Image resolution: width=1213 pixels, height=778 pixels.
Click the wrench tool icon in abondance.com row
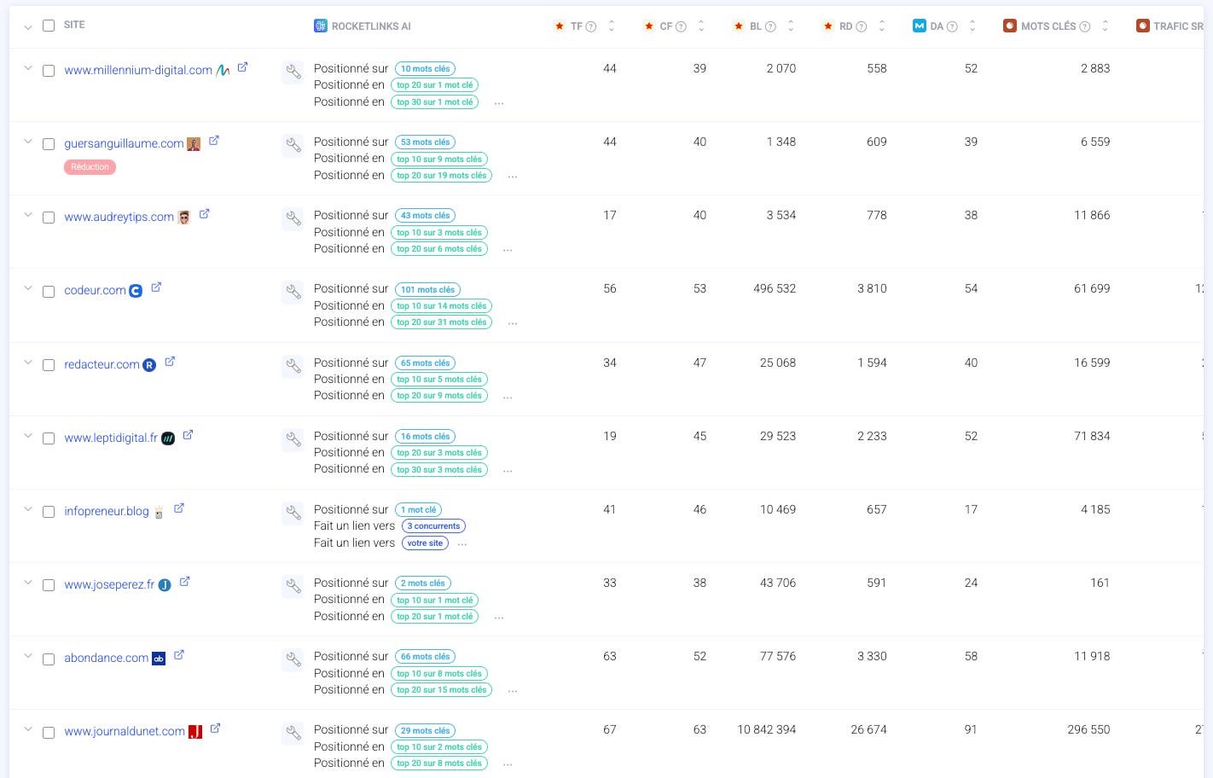pos(293,659)
